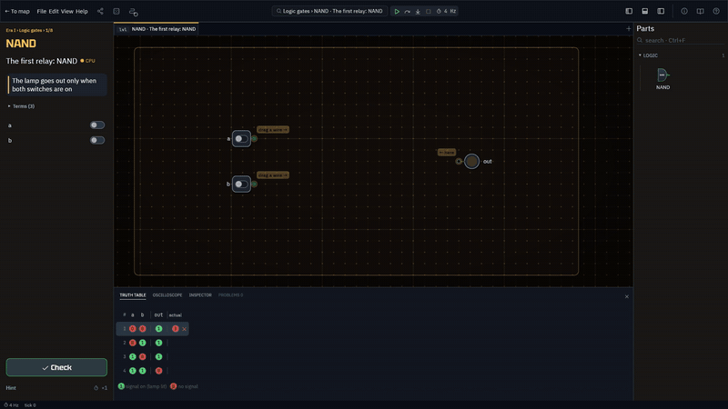This screenshot has width=728, height=409.
Task: Open the info circle icon
Action: [684, 11]
